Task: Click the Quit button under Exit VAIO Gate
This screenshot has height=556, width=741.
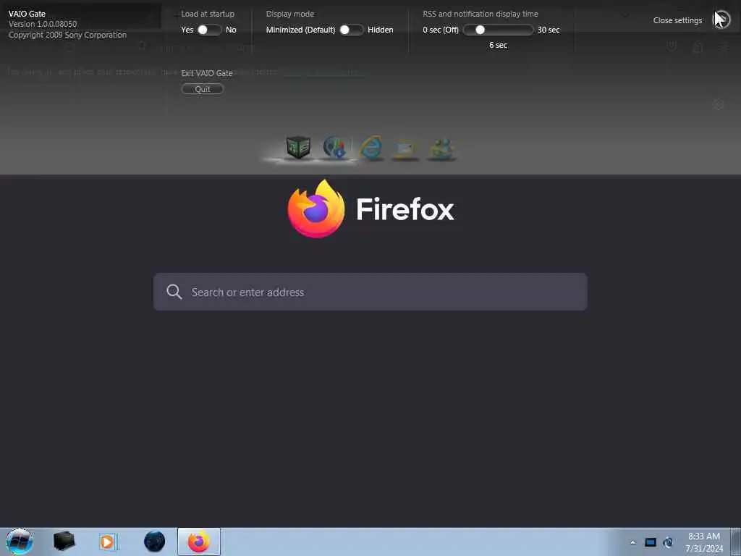Action: click(x=203, y=89)
